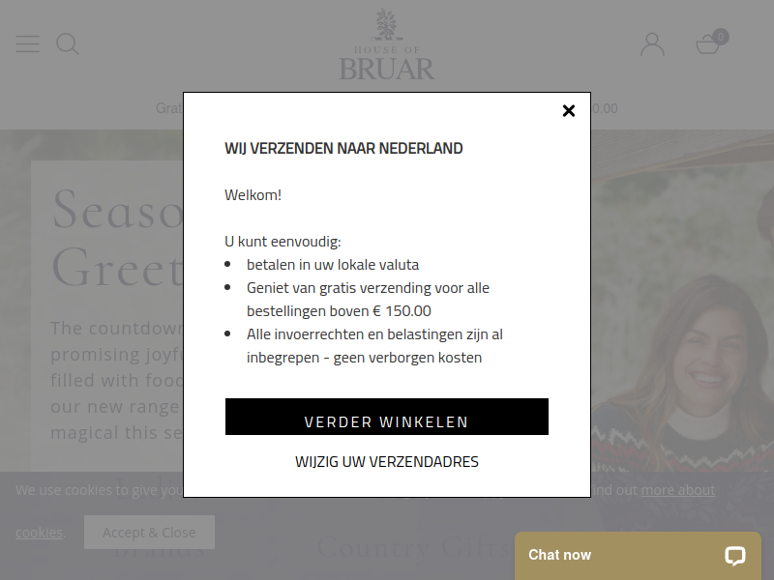The height and width of the screenshot is (580, 774).
Task: Close the shipping popup with the X
Action: (569, 111)
